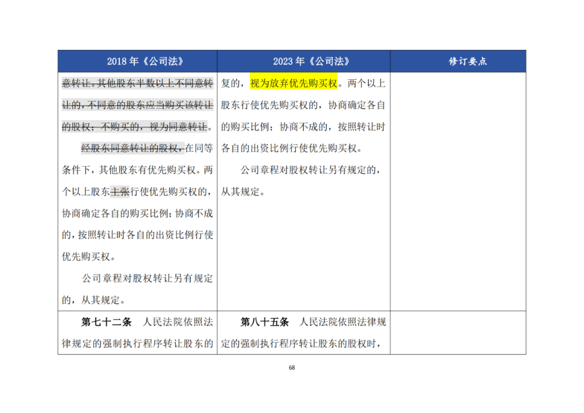Click the 修订要点 column header
584x413 pixels.
click(458, 62)
